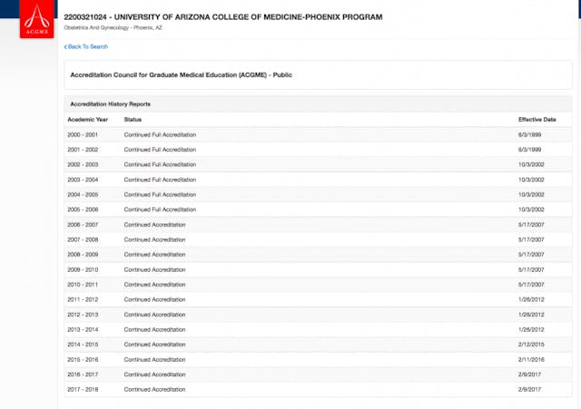Click the Academic Year column header
This screenshot has height=409, width=581.
click(87, 119)
